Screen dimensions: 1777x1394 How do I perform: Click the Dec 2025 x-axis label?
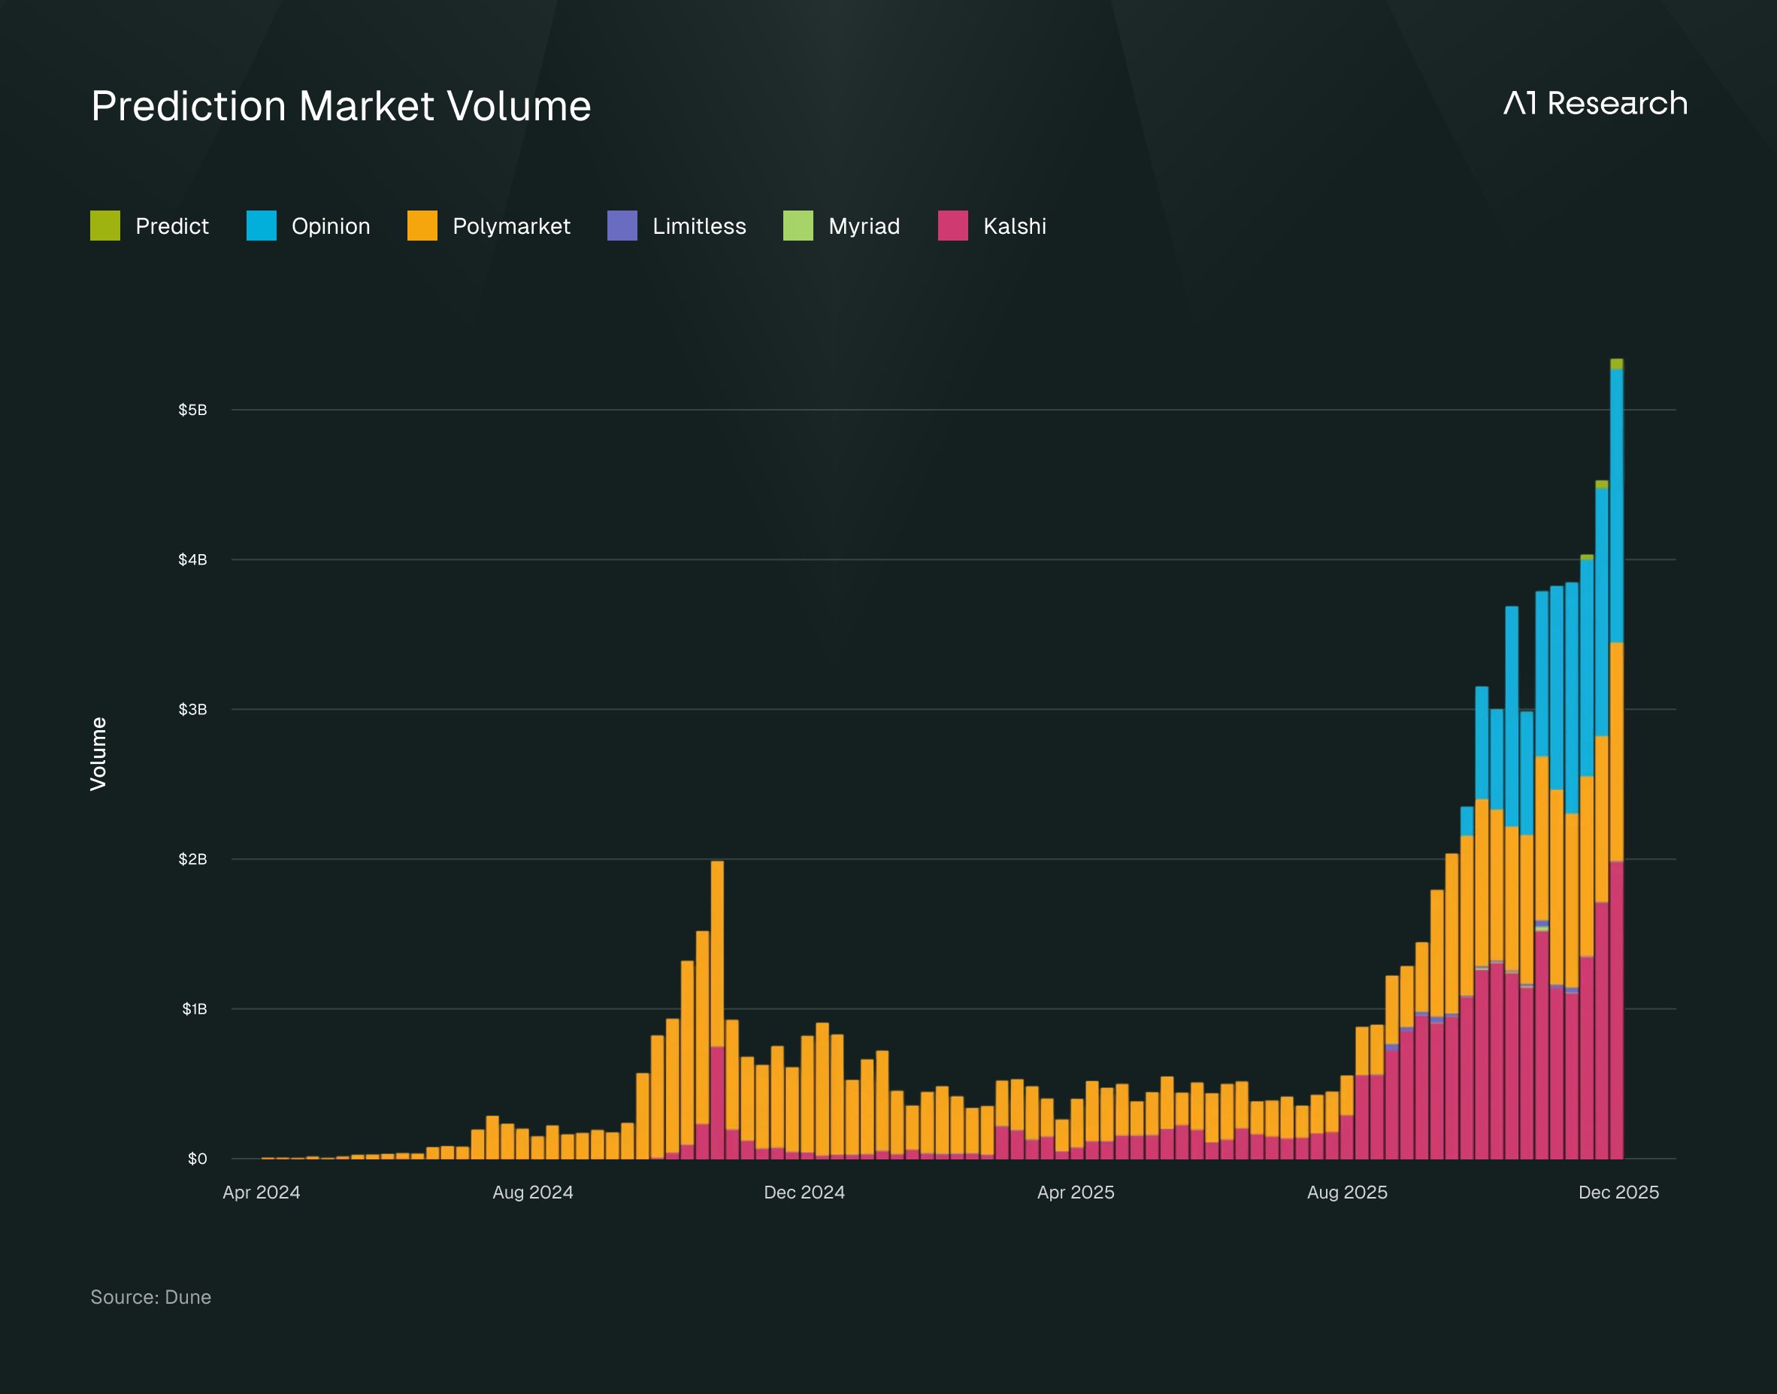pos(1618,1192)
